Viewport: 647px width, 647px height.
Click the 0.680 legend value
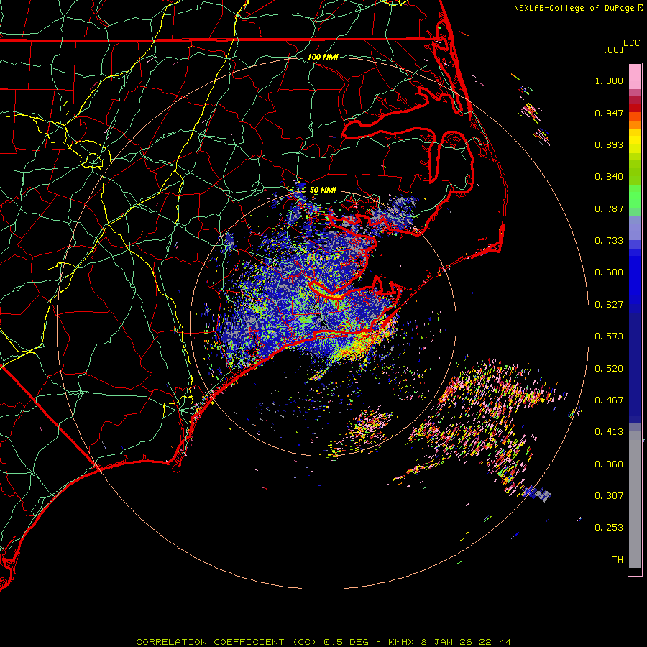click(x=609, y=272)
